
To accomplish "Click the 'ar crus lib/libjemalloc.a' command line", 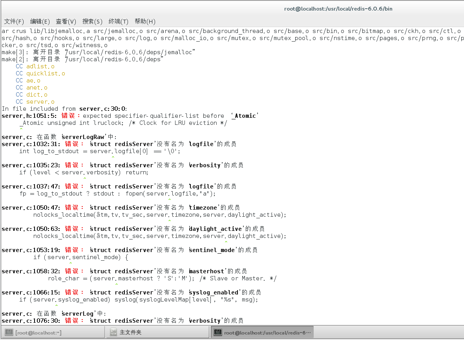I will click(231, 31).
